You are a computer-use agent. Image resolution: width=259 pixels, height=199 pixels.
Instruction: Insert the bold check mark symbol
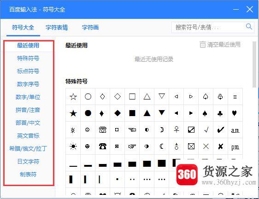(x=220, y=130)
